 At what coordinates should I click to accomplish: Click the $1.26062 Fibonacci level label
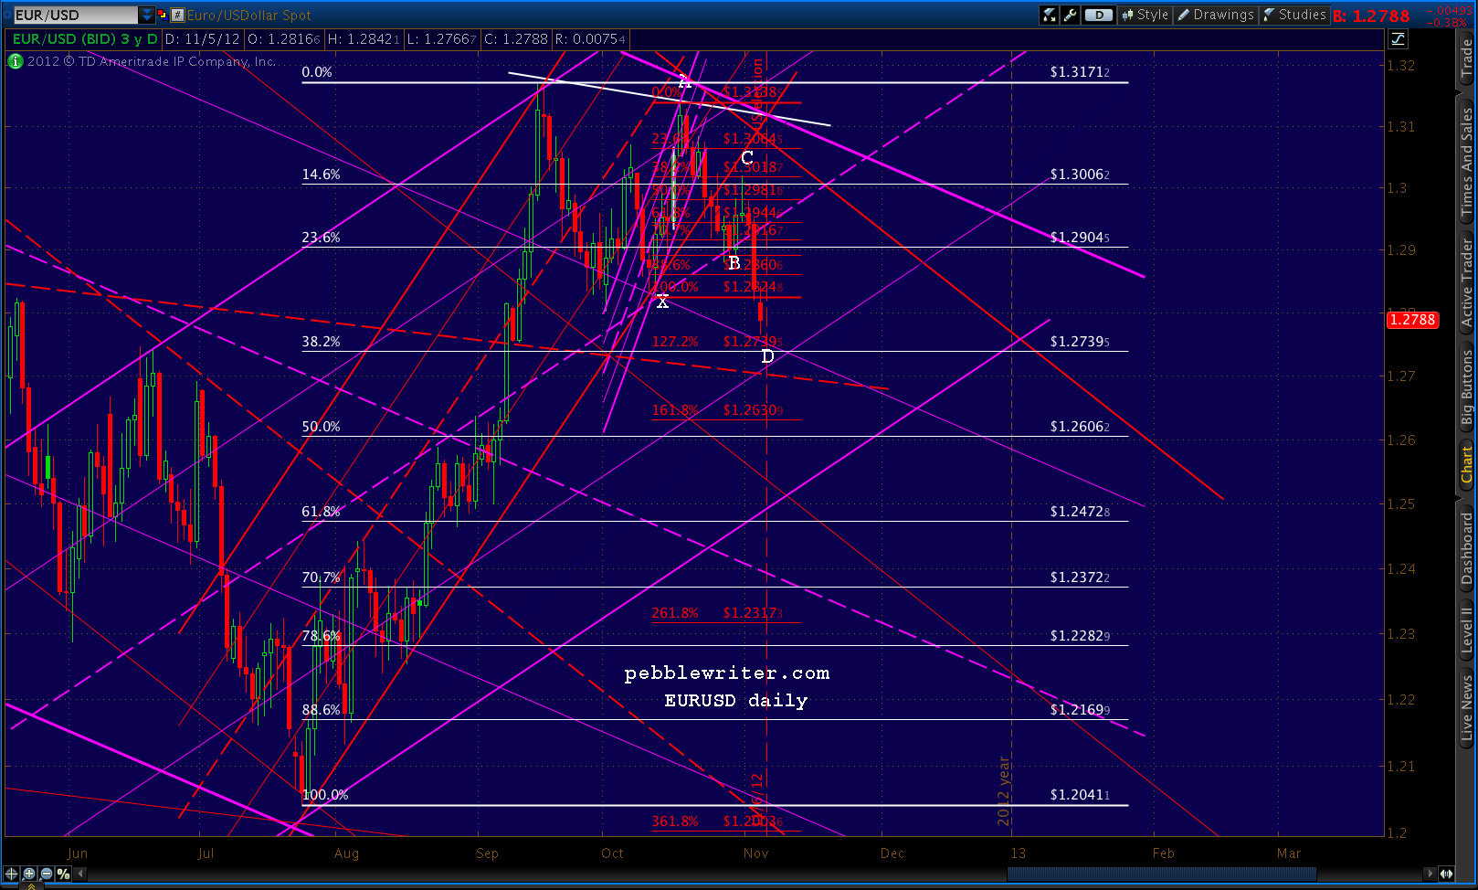point(1080,427)
